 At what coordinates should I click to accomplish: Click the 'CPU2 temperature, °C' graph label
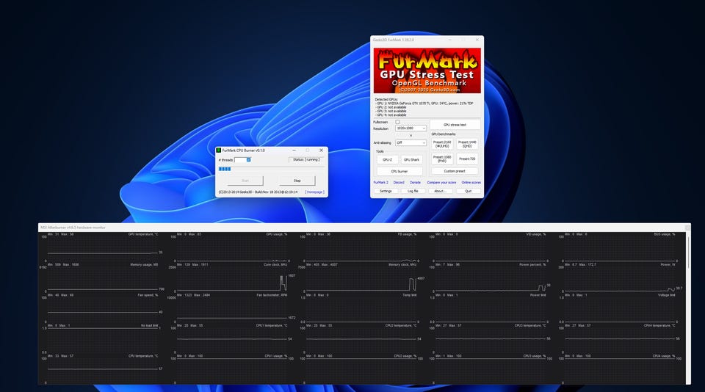(x=401, y=325)
